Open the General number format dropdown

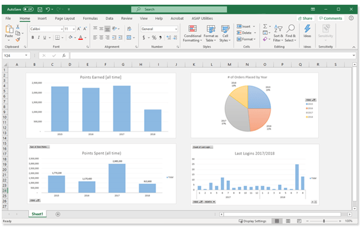click(176, 29)
